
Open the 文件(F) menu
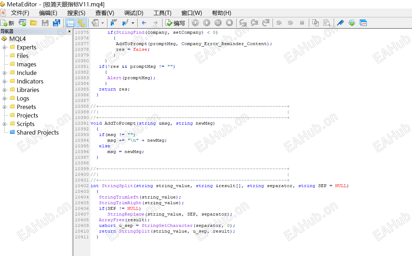click(x=20, y=13)
